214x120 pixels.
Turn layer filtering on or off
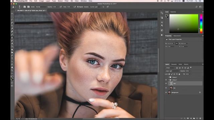point(191,67)
